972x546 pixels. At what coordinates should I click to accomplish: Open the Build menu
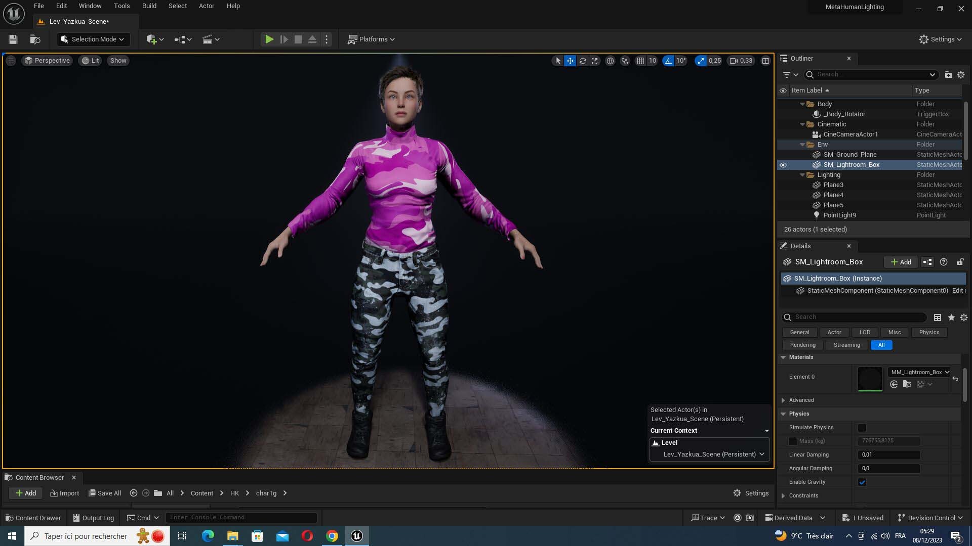coord(149,6)
